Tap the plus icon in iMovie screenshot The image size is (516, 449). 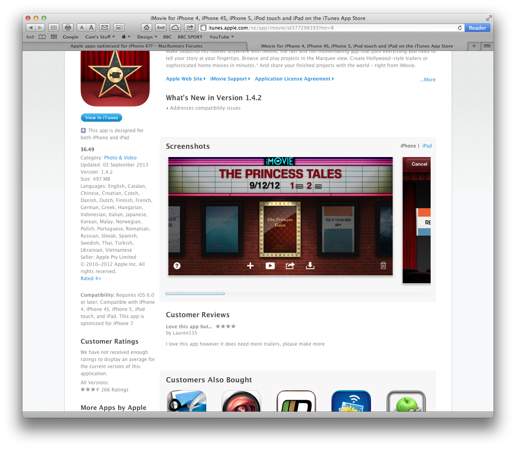tap(250, 266)
